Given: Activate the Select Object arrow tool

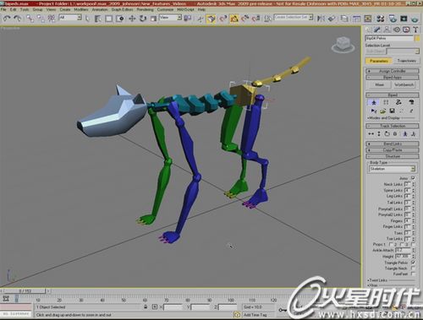Looking at the screenshot, I should point(88,19).
